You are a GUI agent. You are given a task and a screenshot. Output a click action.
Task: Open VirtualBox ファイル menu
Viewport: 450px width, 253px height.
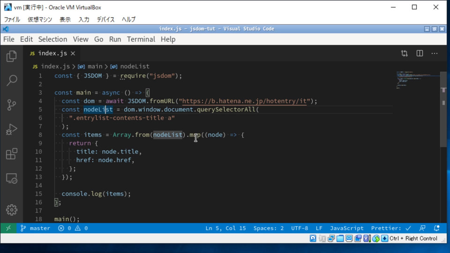(x=12, y=20)
